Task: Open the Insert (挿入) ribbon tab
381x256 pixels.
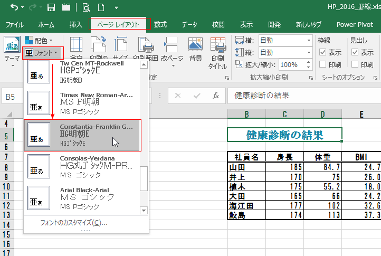Action: 75,24
